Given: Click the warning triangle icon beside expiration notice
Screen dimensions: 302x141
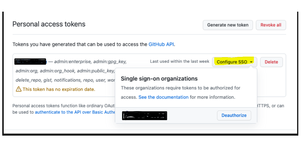Looking at the screenshot, I should point(19,89).
